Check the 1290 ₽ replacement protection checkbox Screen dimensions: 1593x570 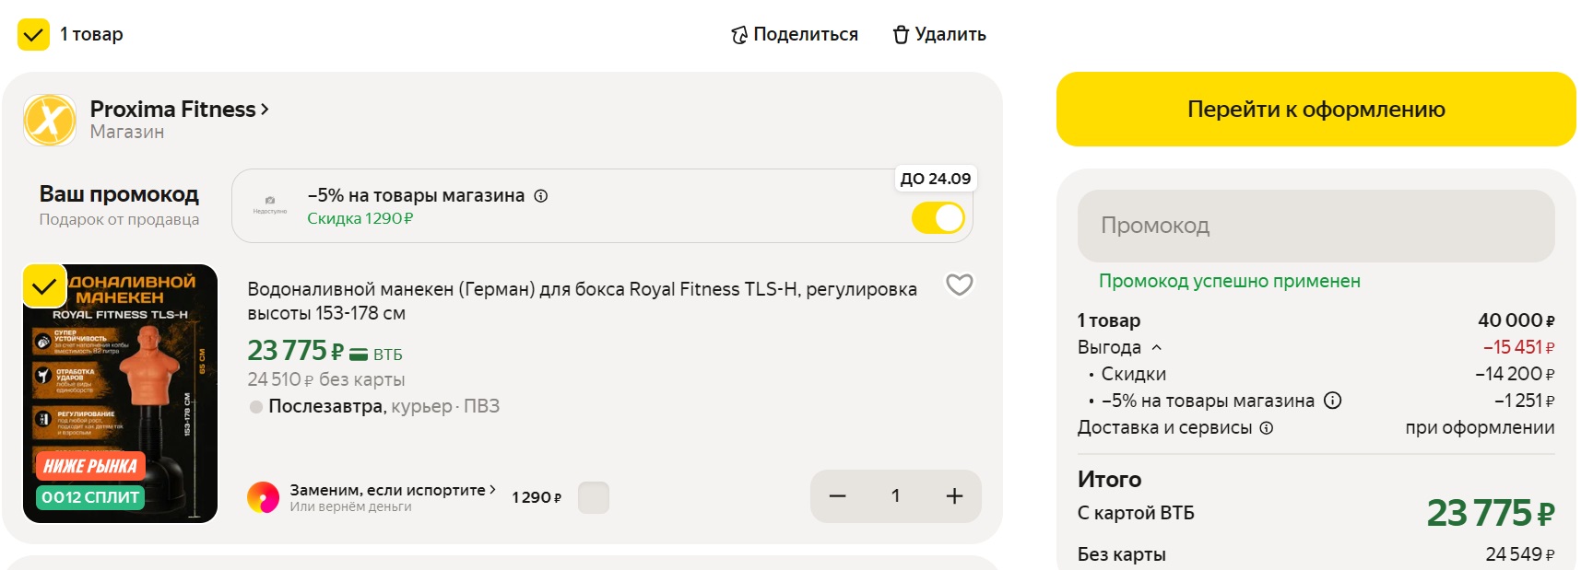[594, 497]
